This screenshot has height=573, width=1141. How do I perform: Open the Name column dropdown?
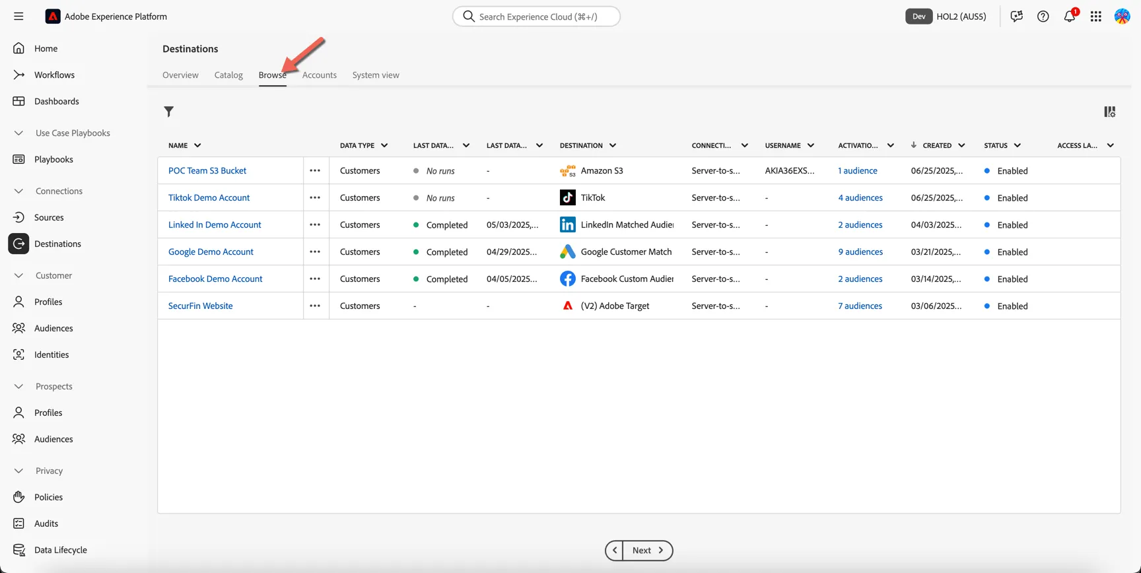click(197, 145)
